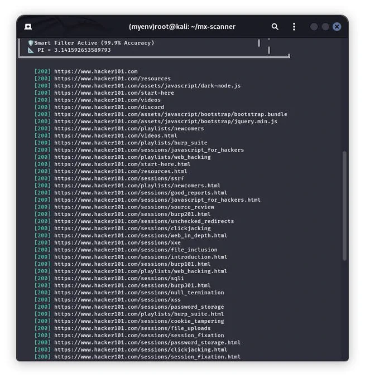
Task: Open the hacker101.com/videos URL without .html
Action: coord(107,100)
